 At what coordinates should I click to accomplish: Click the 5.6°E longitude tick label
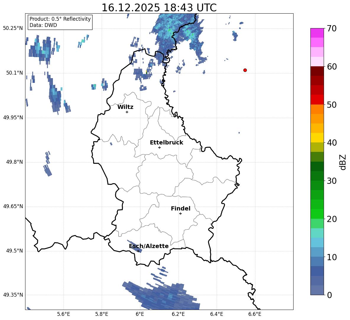pos(64,314)
